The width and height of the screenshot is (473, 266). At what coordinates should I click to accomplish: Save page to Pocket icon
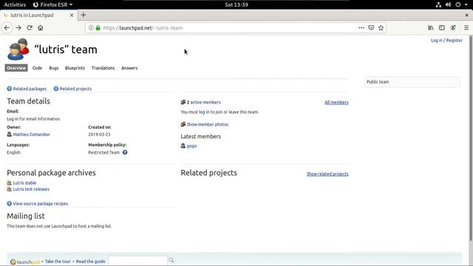click(x=371, y=28)
